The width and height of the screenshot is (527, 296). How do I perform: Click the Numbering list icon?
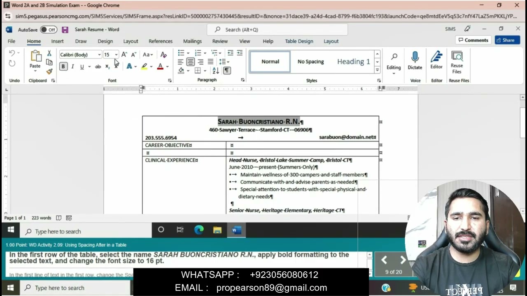click(x=198, y=53)
